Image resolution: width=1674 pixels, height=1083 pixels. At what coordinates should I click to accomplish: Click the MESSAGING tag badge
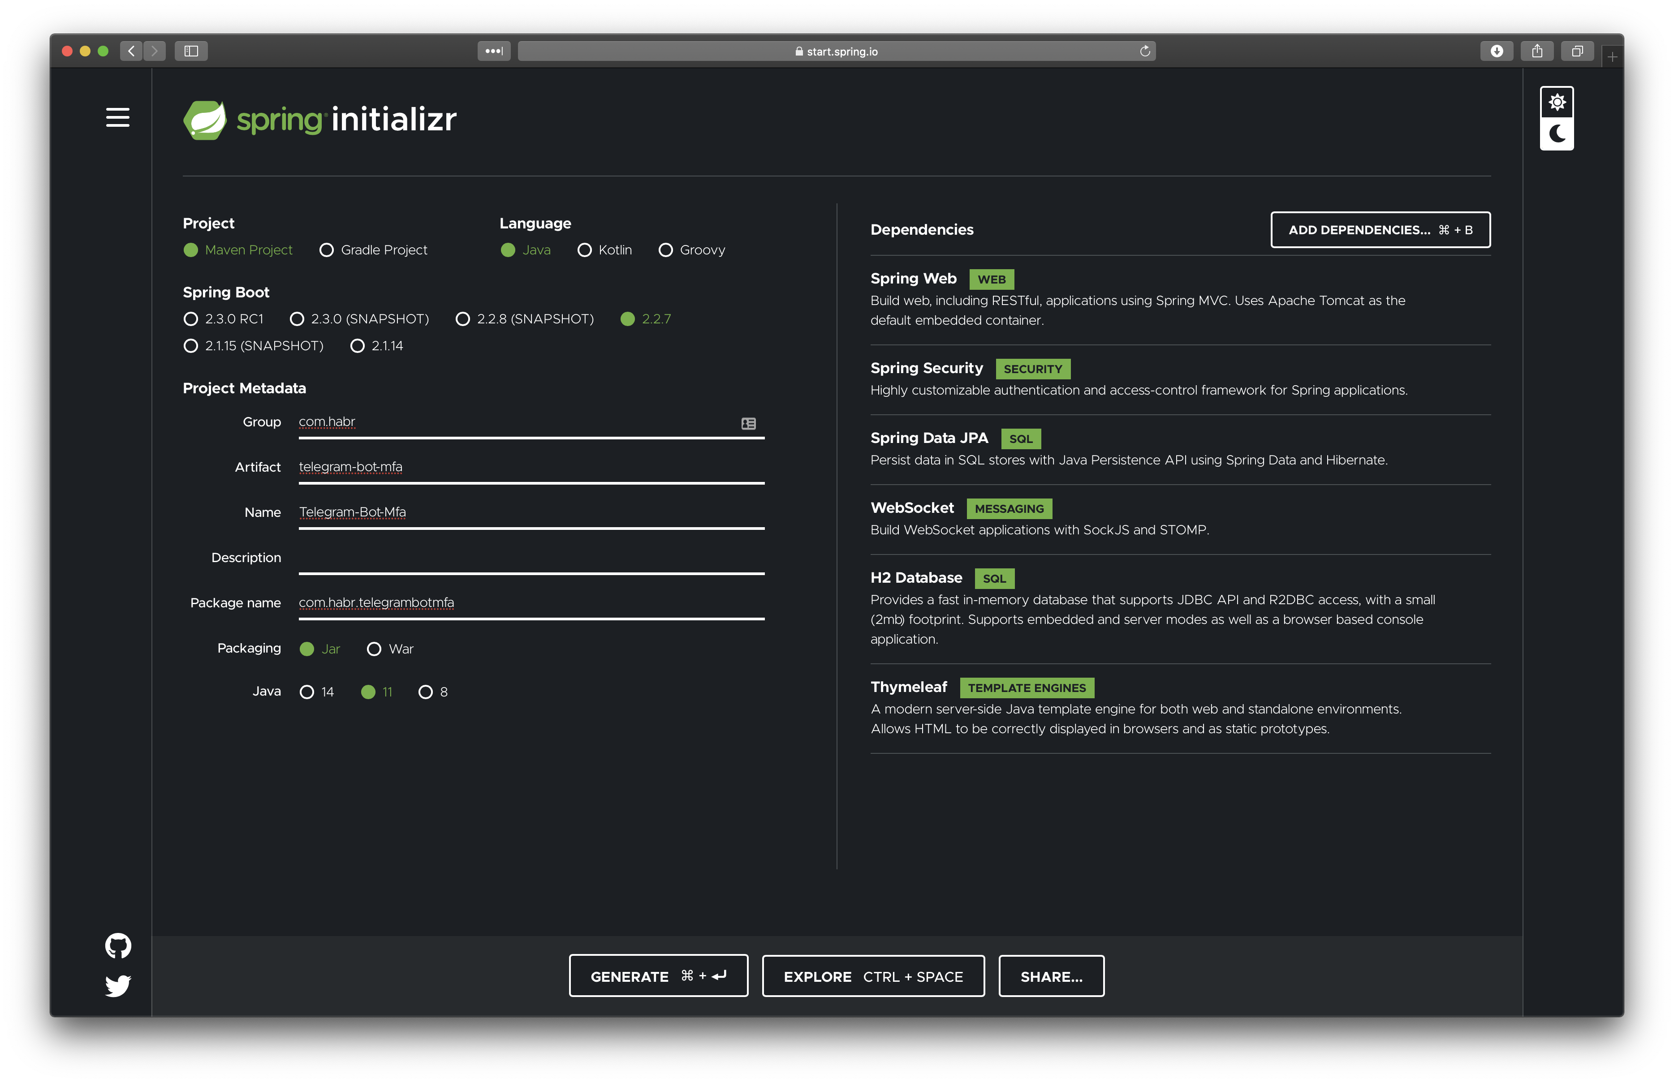(x=1009, y=508)
